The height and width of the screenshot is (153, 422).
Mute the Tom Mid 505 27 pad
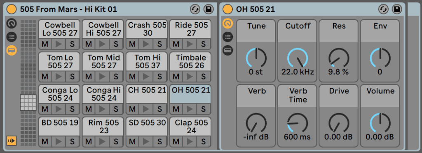89,76
